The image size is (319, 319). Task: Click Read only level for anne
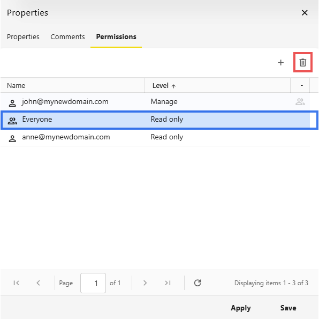click(x=167, y=137)
